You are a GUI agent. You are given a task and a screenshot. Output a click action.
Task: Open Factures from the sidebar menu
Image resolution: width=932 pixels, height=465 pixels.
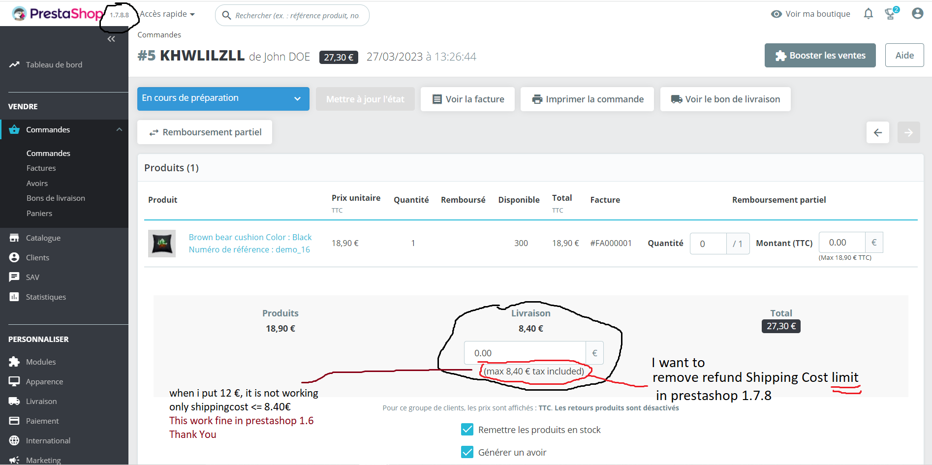(41, 168)
